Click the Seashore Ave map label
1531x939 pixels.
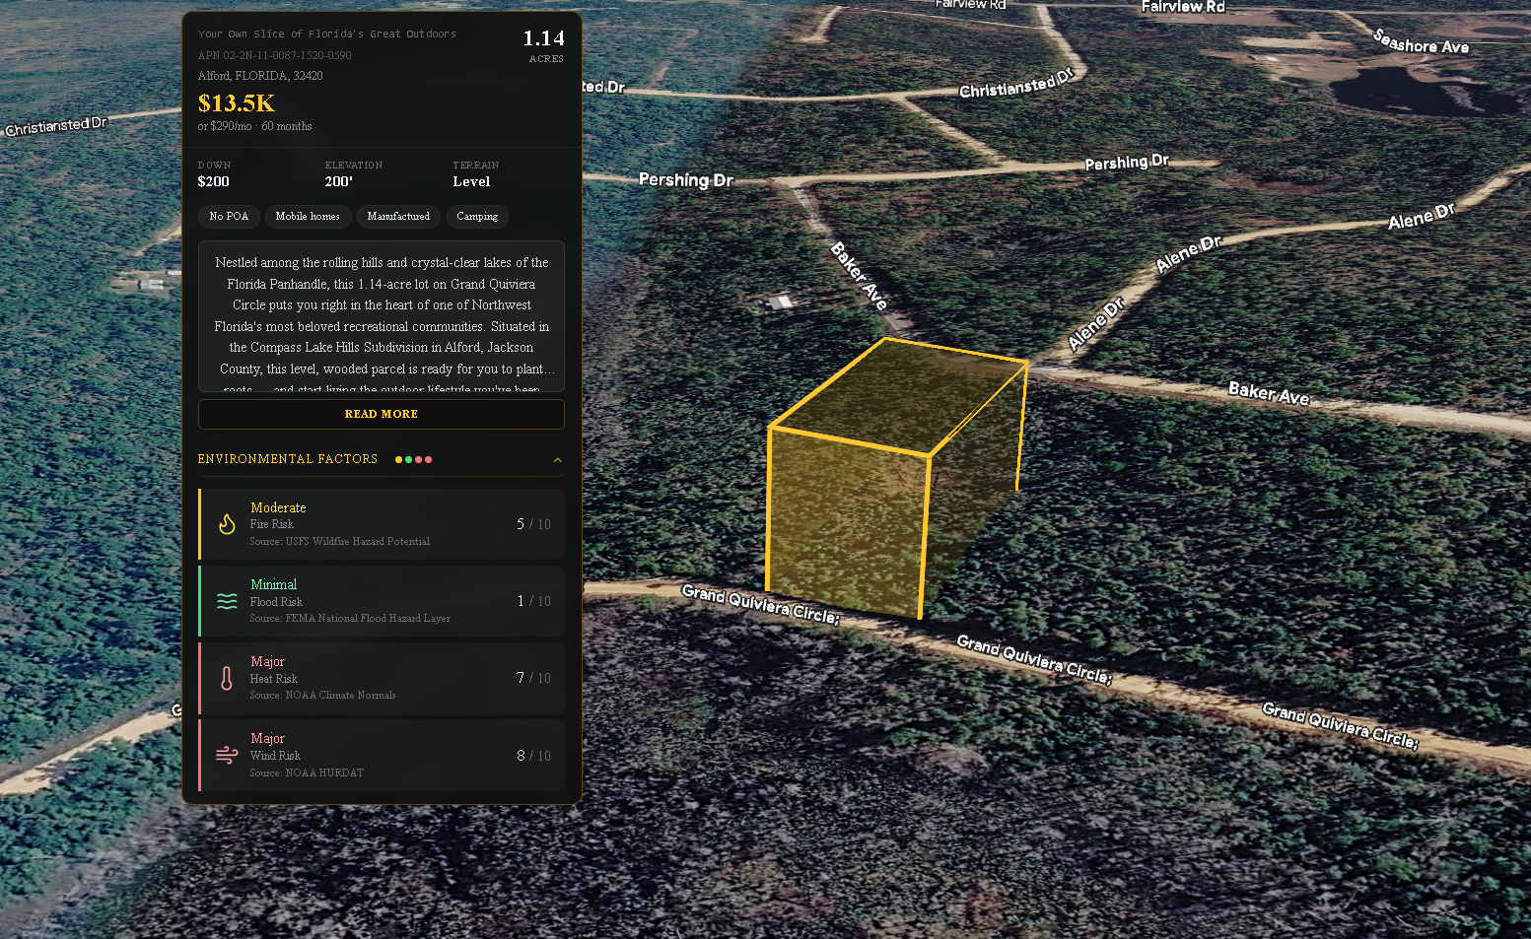coord(1421,41)
